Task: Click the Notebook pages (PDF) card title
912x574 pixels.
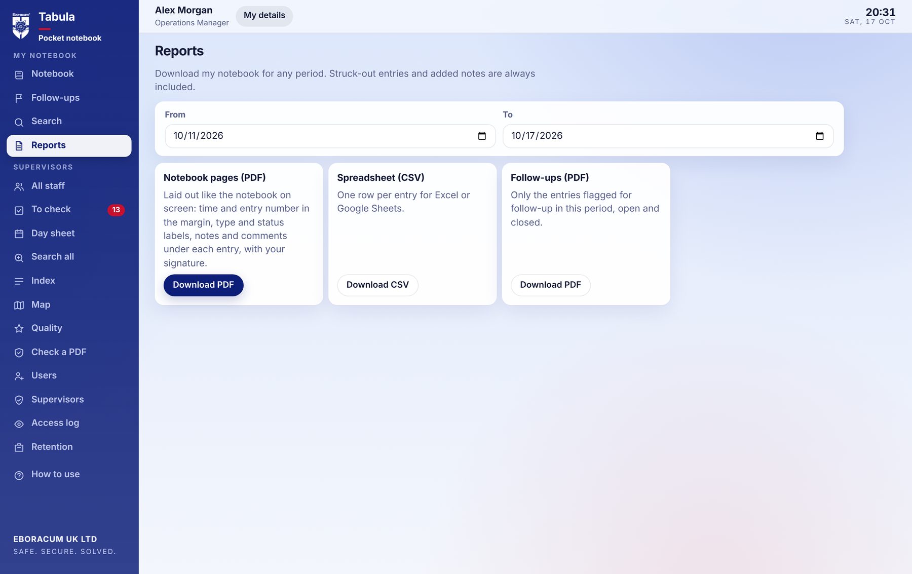Action: [215, 178]
